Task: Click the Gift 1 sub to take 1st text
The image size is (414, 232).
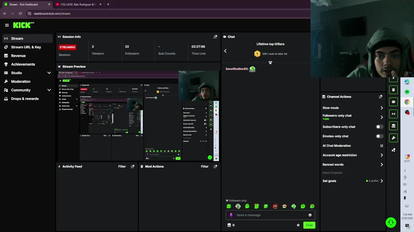Action: (x=275, y=54)
